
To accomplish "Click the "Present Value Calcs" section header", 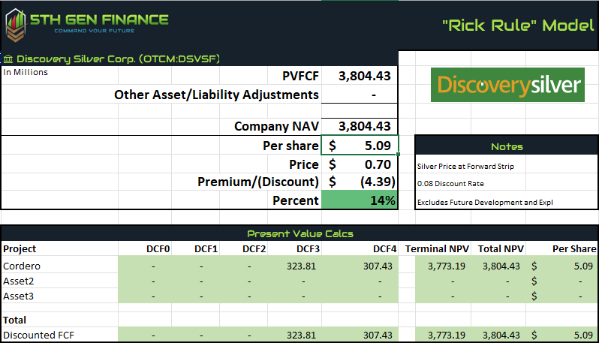I will tap(300, 233).
